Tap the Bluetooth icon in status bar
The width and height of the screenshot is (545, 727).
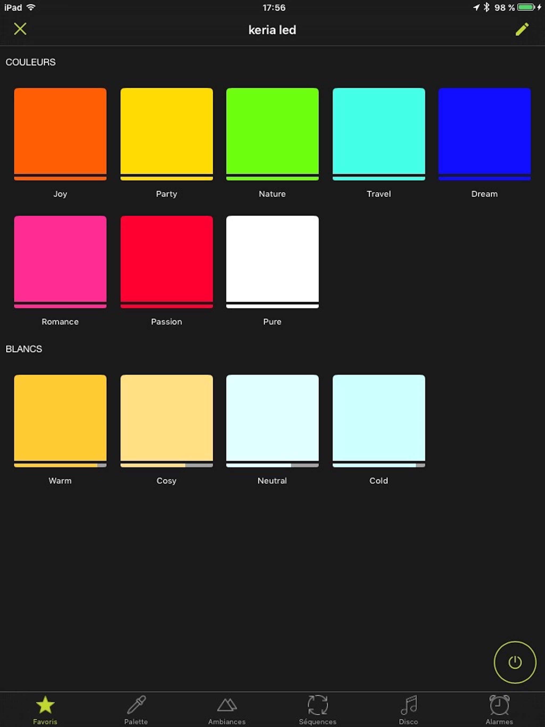tap(486, 7)
